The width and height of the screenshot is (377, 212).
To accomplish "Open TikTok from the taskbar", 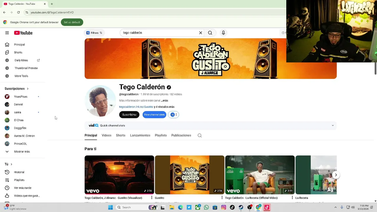I will [x=232, y=207].
